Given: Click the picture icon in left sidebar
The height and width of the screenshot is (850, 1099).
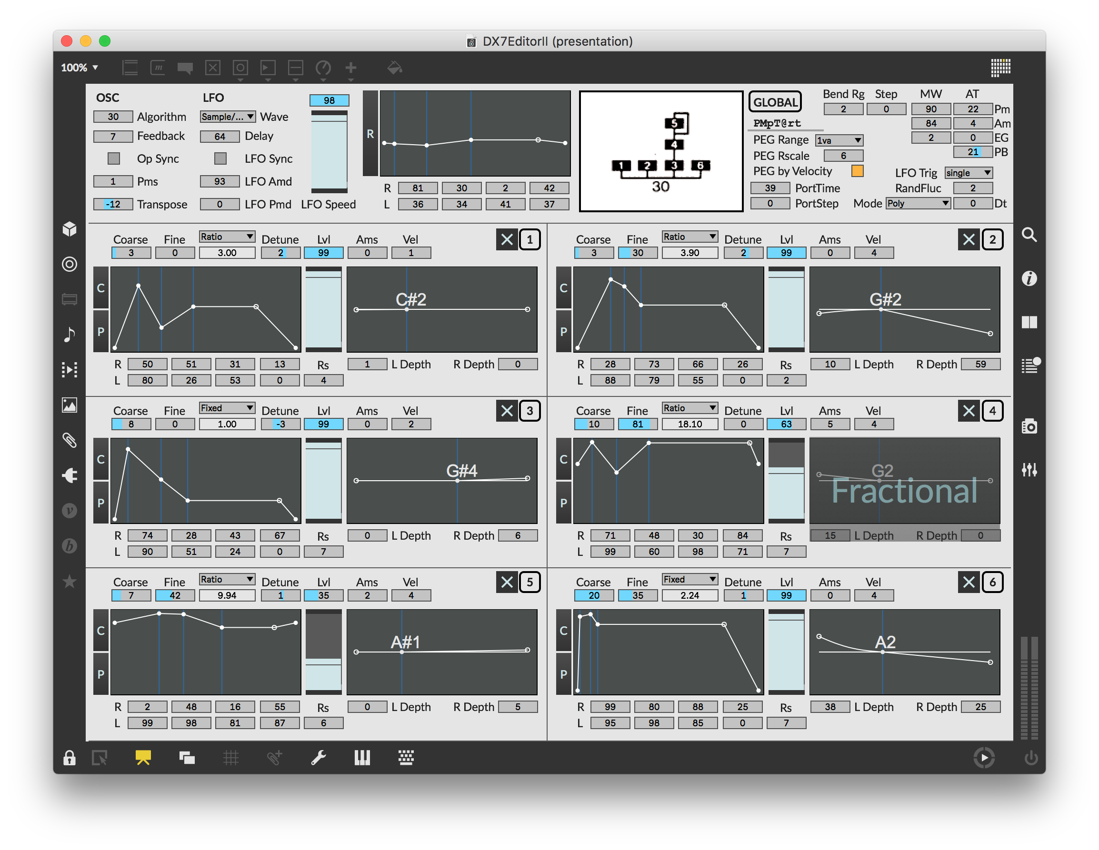Looking at the screenshot, I should click(x=70, y=405).
